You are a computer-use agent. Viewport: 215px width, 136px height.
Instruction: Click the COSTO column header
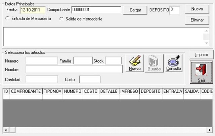pyautogui.click(x=91, y=91)
